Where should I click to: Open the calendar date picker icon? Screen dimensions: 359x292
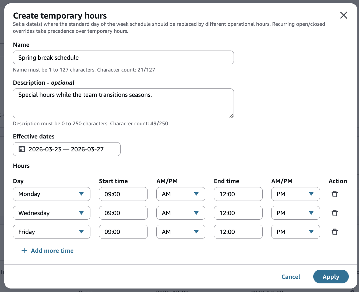(x=22, y=149)
